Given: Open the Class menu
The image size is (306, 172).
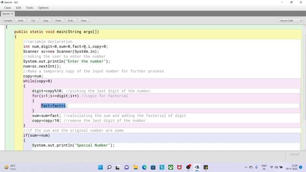Looking at the screenshot, I should coord(8,8).
